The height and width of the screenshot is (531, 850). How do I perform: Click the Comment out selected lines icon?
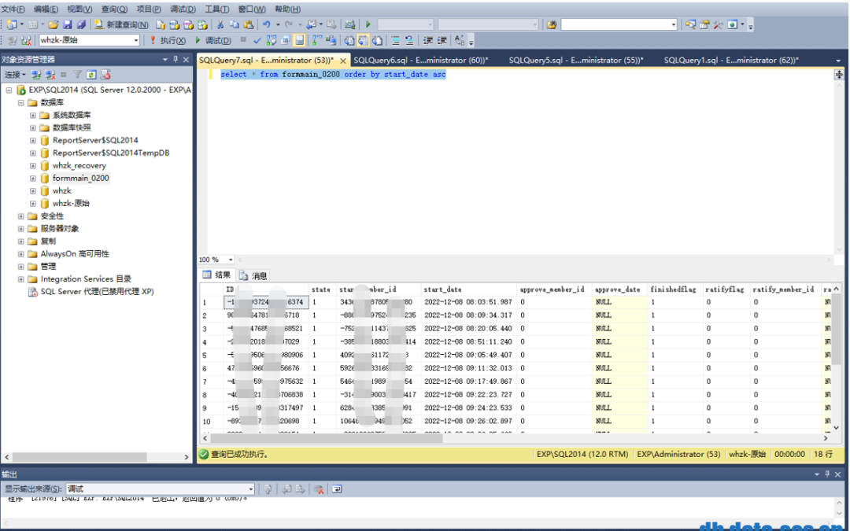click(x=396, y=40)
